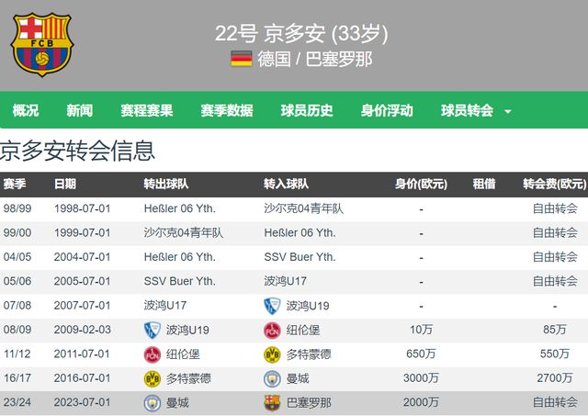Click the 租借 column header
The height and width of the screenshot is (416, 588).
(x=484, y=184)
